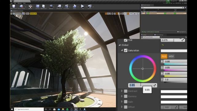Open the Play options dropdown arrow
This screenshot has width=197, height=111.
click(x=86, y=7)
